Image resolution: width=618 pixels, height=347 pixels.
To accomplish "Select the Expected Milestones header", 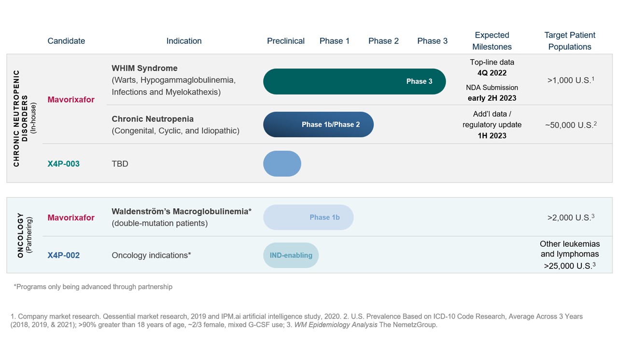I will [492, 41].
